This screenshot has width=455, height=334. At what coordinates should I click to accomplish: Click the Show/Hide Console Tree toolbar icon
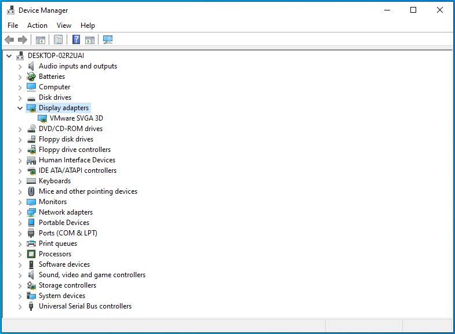(x=41, y=40)
